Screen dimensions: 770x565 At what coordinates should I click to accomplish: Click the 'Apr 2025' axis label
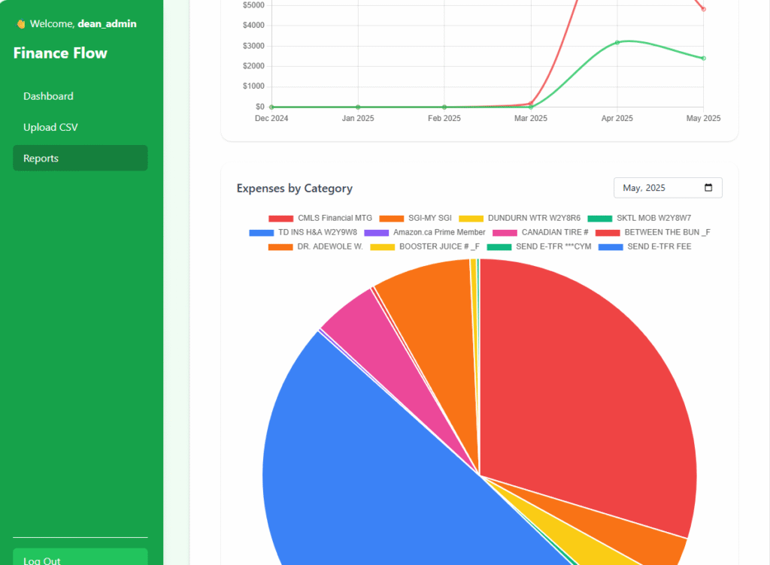pyautogui.click(x=617, y=118)
